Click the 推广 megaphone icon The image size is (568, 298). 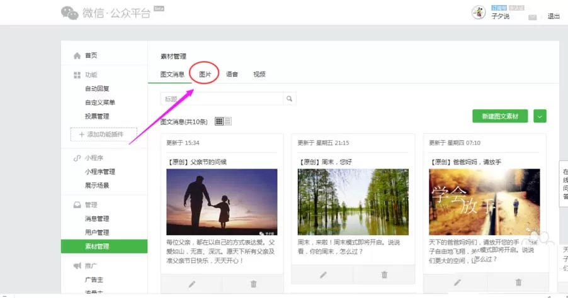tap(77, 266)
